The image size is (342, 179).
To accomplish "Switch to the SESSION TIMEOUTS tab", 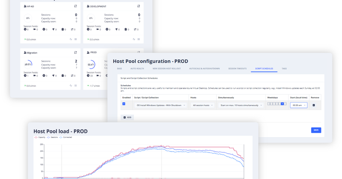I will tap(237, 69).
